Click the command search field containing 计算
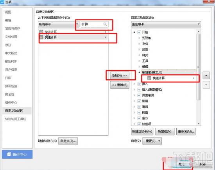This screenshot has height=170, width=215. 95,24
